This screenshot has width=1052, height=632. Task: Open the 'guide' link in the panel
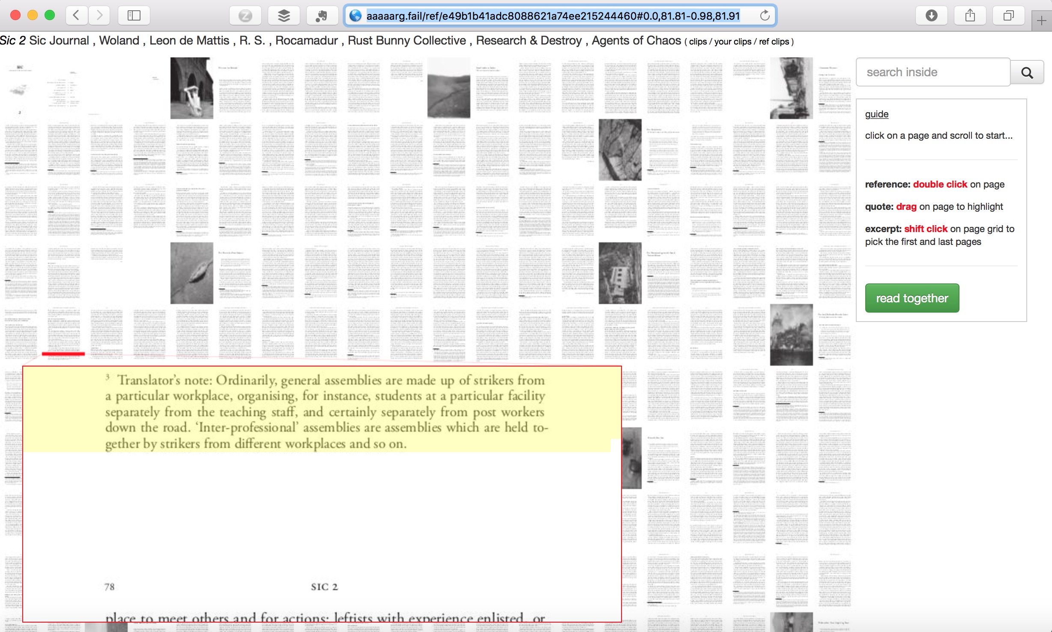tap(876, 114)
